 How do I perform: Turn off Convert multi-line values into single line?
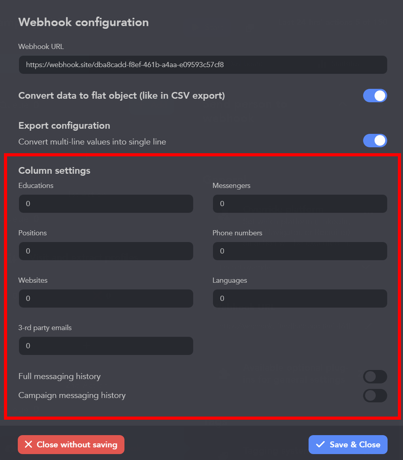(x=375, y=141)
